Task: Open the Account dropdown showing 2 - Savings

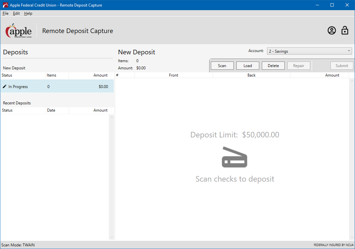Action: point(309,51)
